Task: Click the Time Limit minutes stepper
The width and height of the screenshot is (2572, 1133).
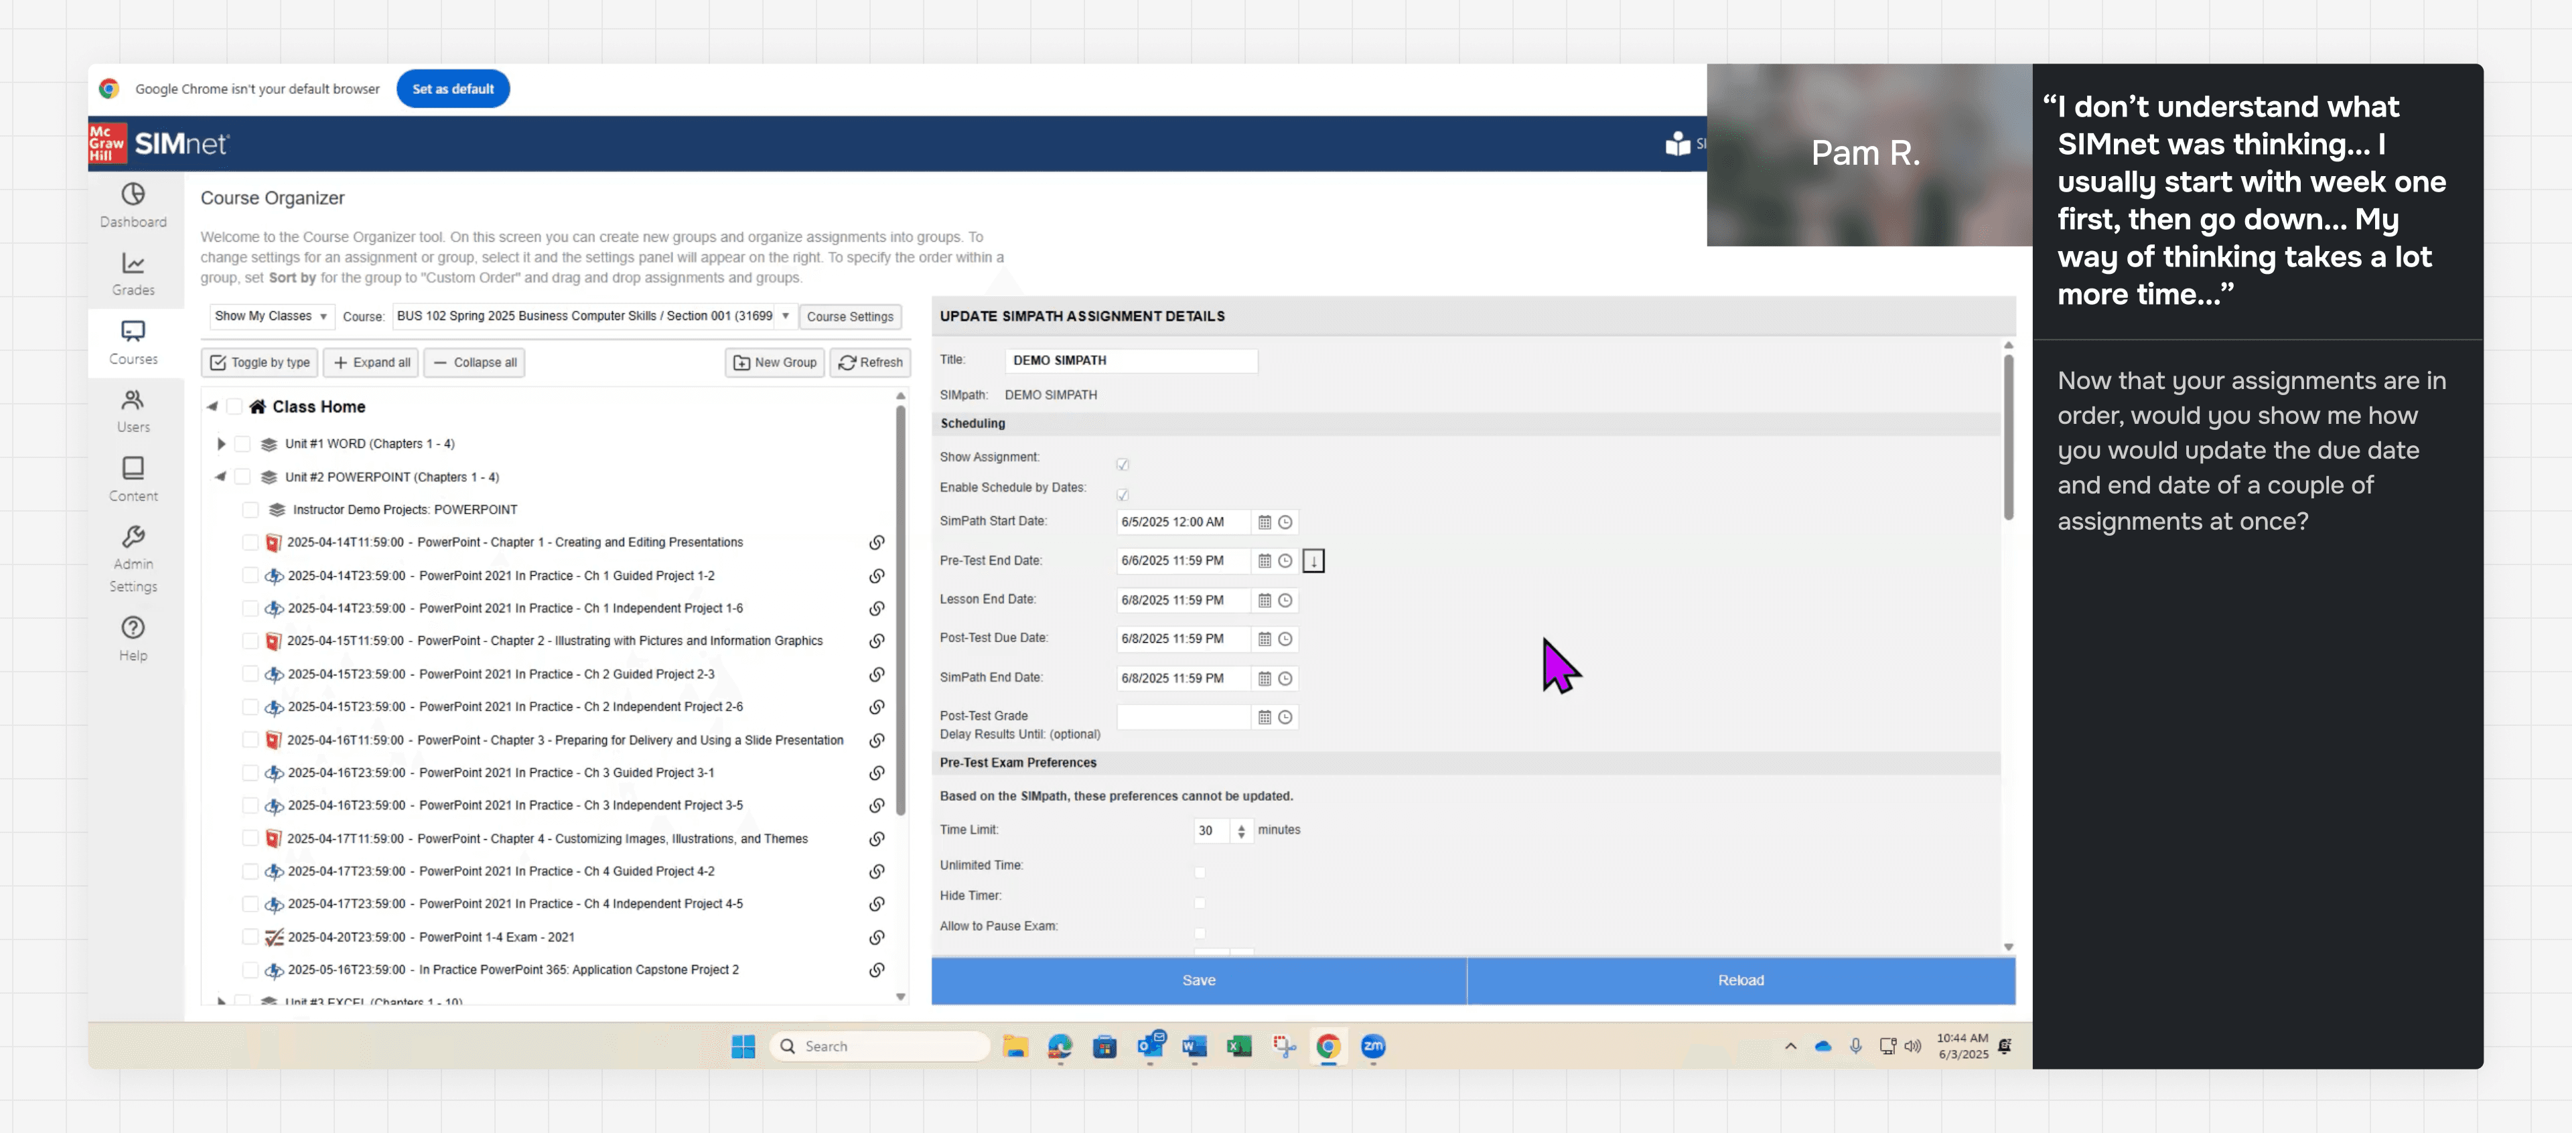Action: pyautogui.click(x=1241, y=830)
